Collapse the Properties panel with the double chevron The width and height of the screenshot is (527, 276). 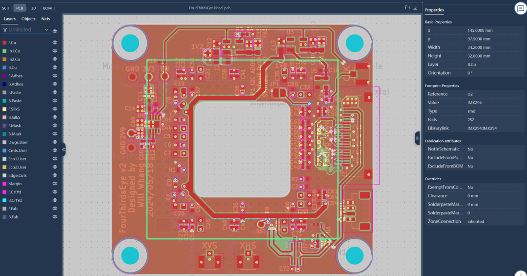tap(417, 138)
